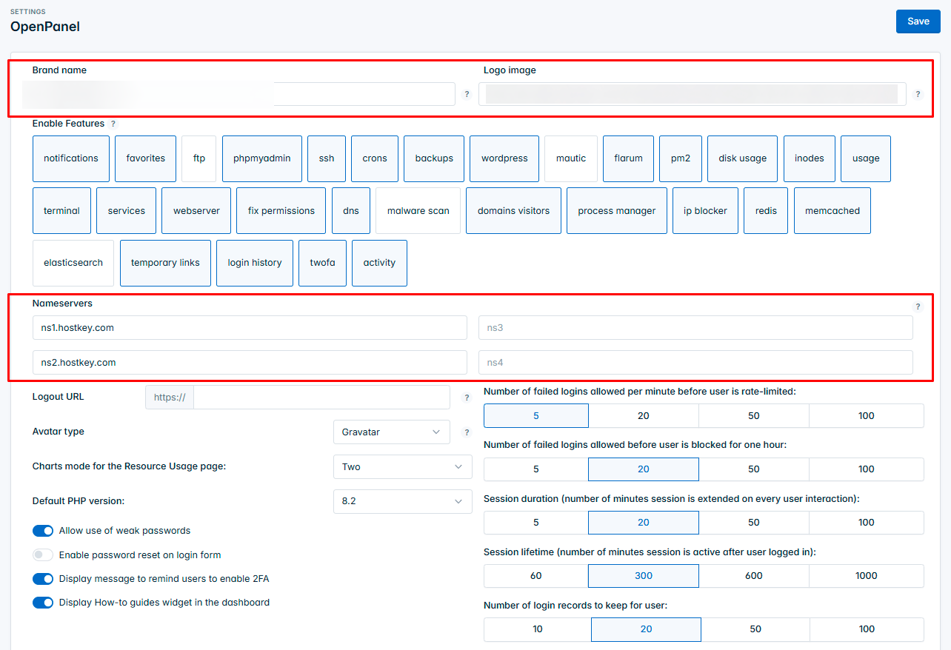Screen dimensions: 951x650
Task: Toggle the elasticsearch feature button
Action: [x=73, y=263]
